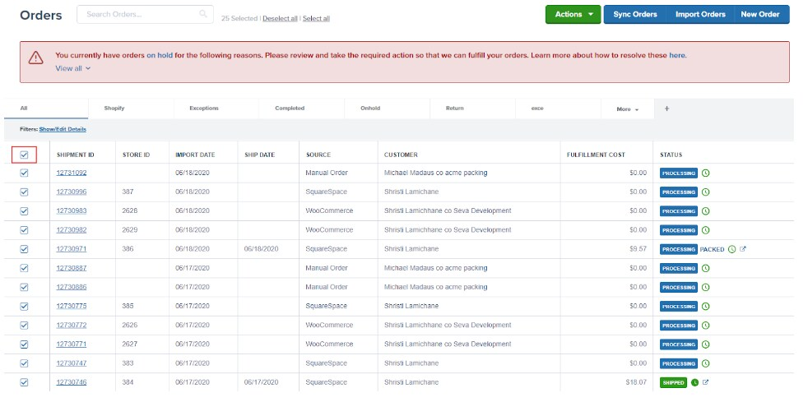Click the FULFILLMENT COST column header
The image size is (808, 402).
[x=595, y=155]
